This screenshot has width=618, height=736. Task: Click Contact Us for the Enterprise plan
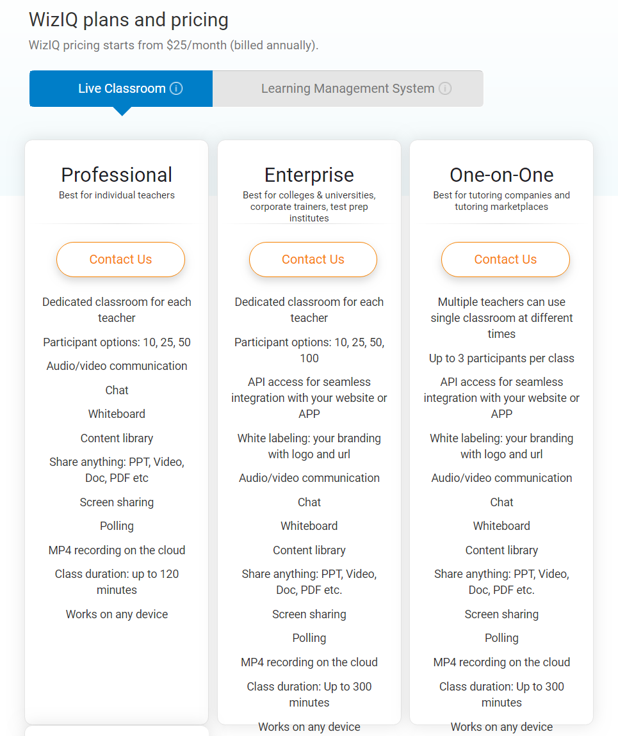point(313,259)
